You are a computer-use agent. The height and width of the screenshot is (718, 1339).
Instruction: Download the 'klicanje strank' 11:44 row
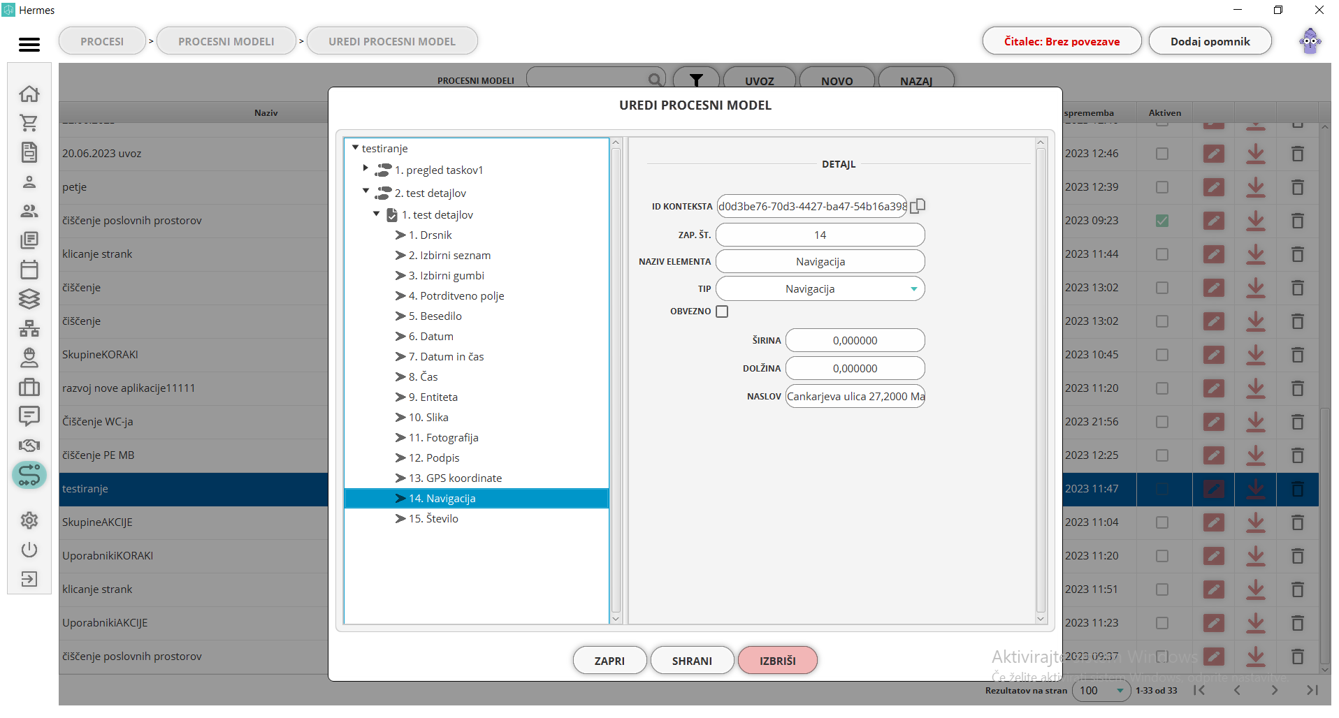coord(1256,254)
